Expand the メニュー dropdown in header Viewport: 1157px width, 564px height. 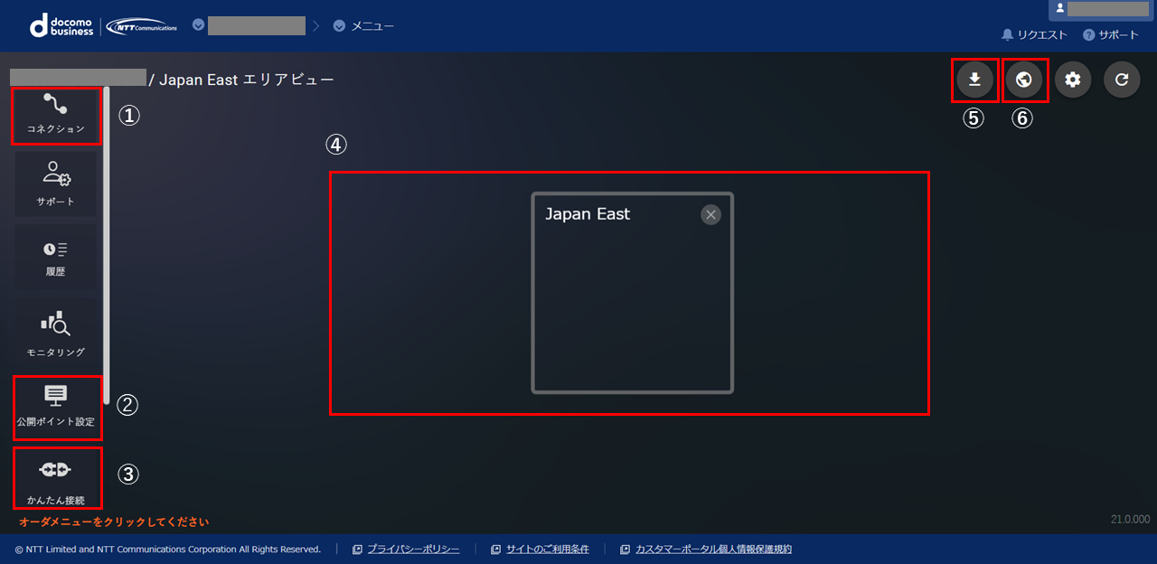363,26
